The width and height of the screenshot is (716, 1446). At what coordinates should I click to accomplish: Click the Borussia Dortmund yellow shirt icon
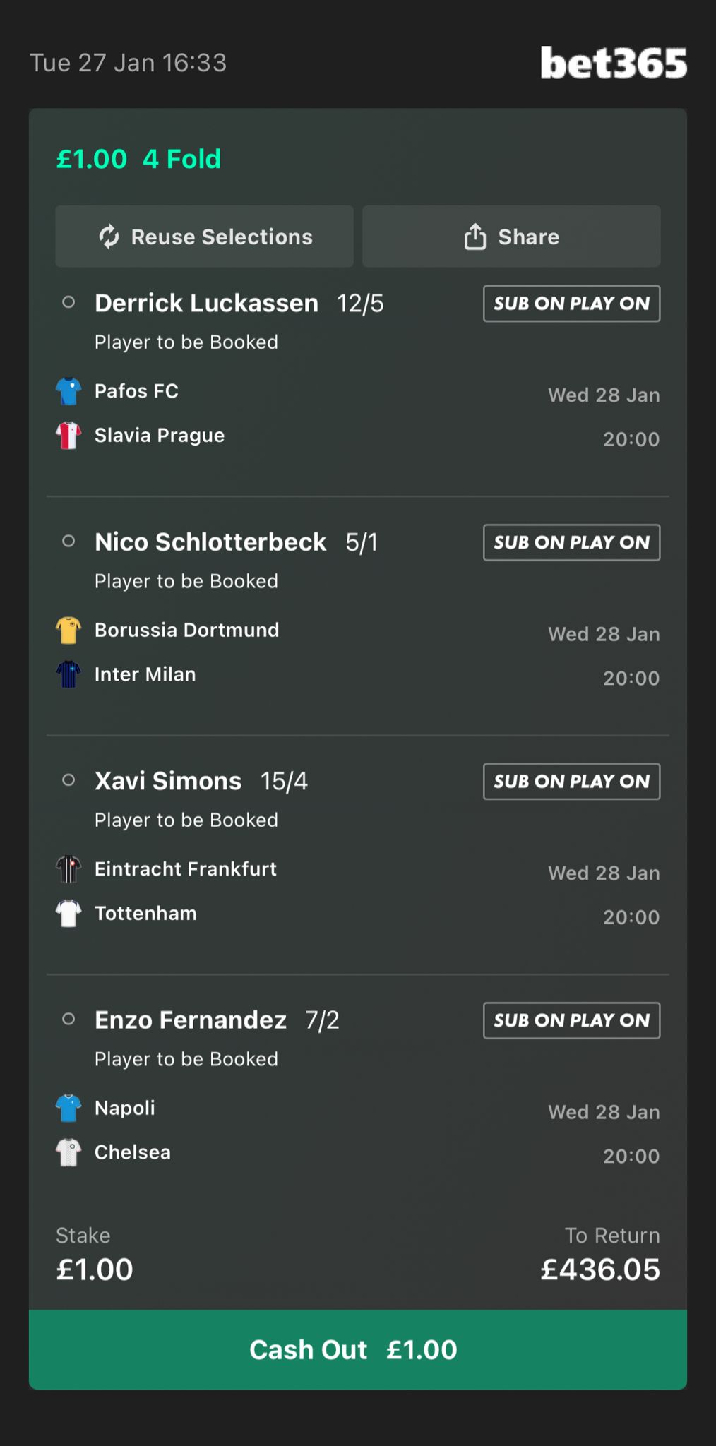[68, 630]
